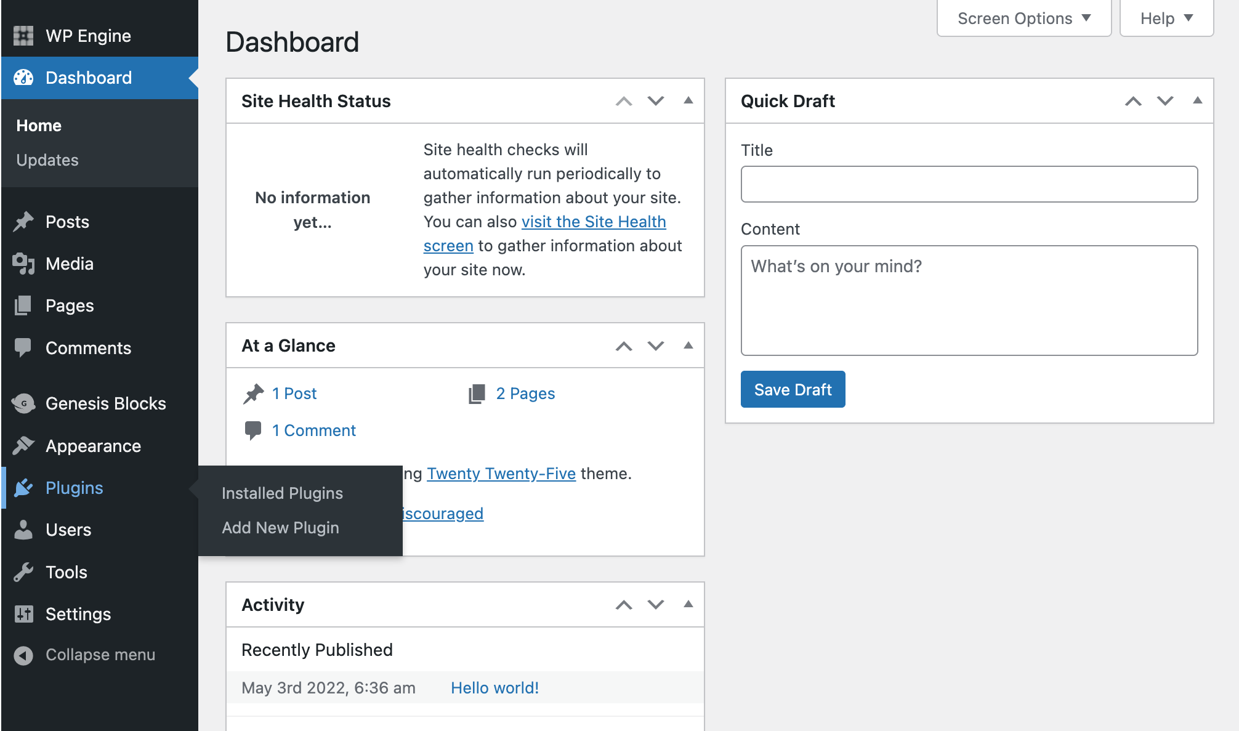Select Add New Plugin from flyout

(x=280, y=528)
